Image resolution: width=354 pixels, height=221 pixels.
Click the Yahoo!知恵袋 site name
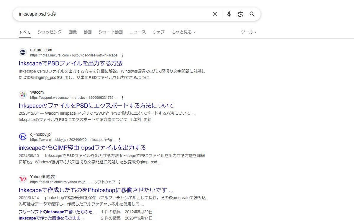(42, 176)
